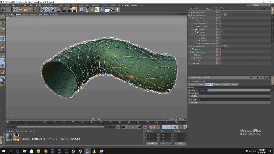
Task: Toggle enable state of Volume Mesher.1
Action: point(220,15)
